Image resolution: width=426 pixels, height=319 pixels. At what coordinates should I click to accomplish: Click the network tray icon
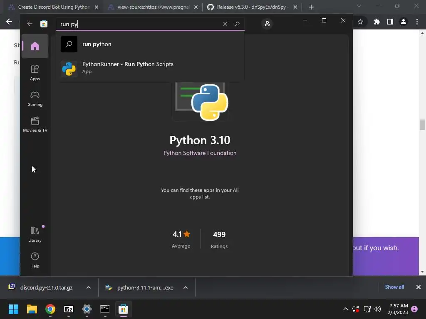click(x=367, y=309)
